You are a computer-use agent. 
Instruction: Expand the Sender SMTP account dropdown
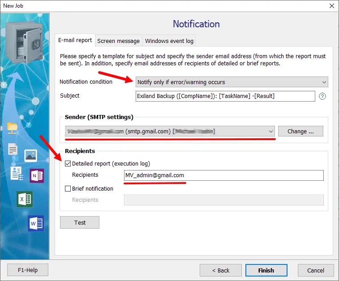[x=169, y=132]
